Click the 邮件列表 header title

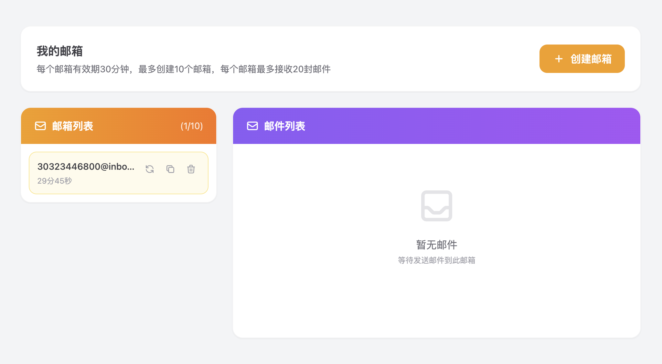[x=285, y=126]
